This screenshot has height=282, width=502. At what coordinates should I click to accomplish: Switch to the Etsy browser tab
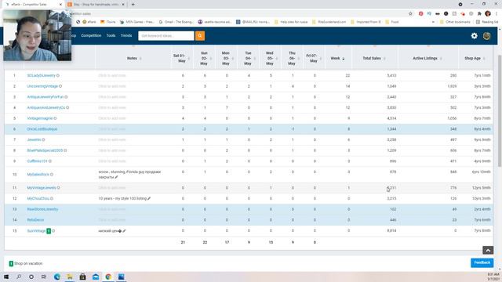tap(96, 5)
